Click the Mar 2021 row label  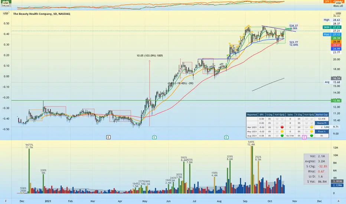[x=252, y=127]
